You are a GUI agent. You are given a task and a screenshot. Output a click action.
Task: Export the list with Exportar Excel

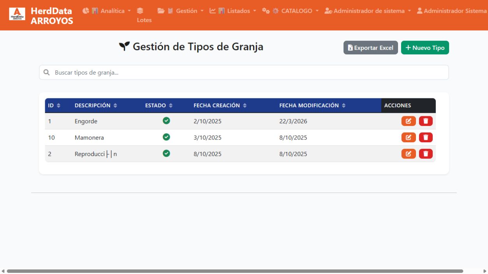(x=370, y=48)
